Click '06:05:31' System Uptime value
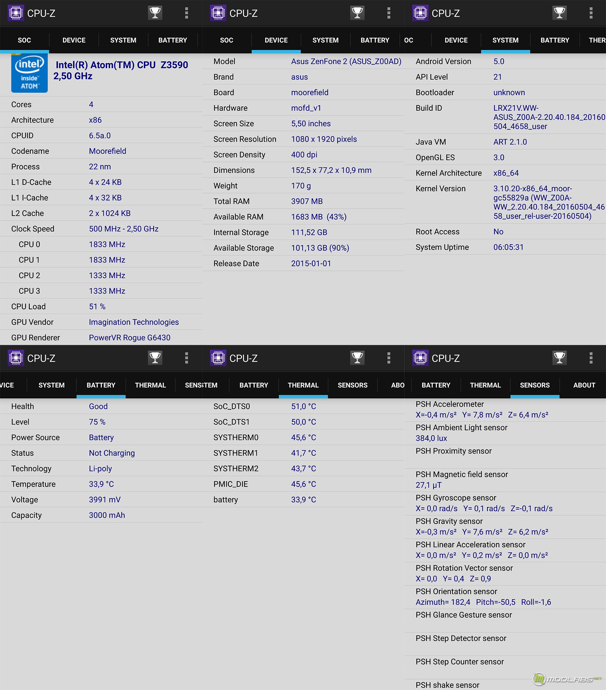The width and height of the screenshot is (606, 690). pyautogui.click(x=508, y=247)
